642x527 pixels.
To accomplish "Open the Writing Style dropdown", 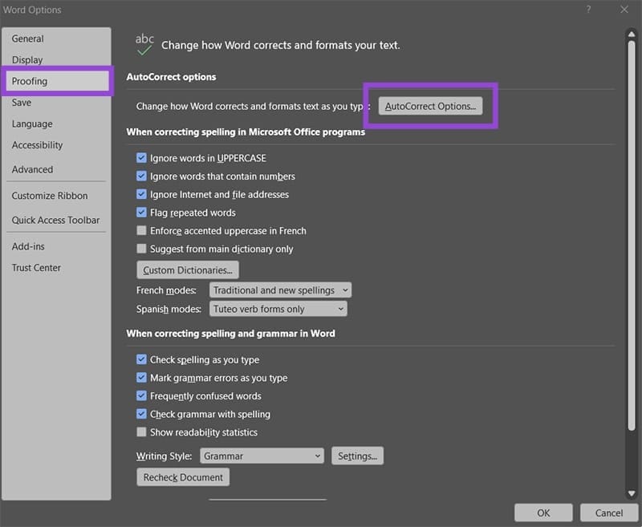I will (262, 456).
